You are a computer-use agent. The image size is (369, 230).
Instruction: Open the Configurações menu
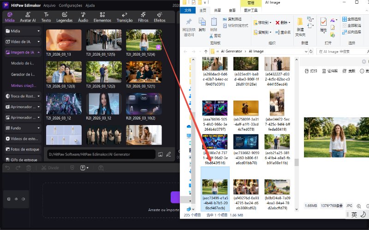(71, 6)
